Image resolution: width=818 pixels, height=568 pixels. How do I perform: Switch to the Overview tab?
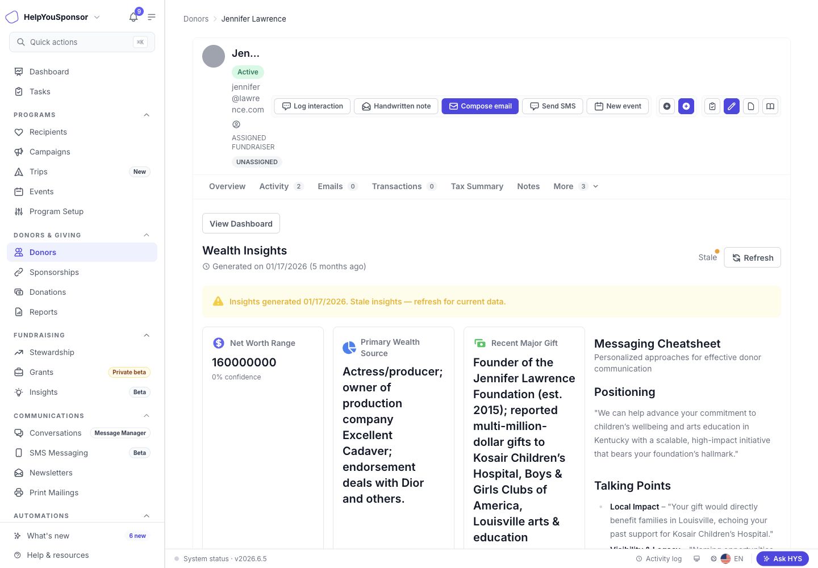pos(227,186)
